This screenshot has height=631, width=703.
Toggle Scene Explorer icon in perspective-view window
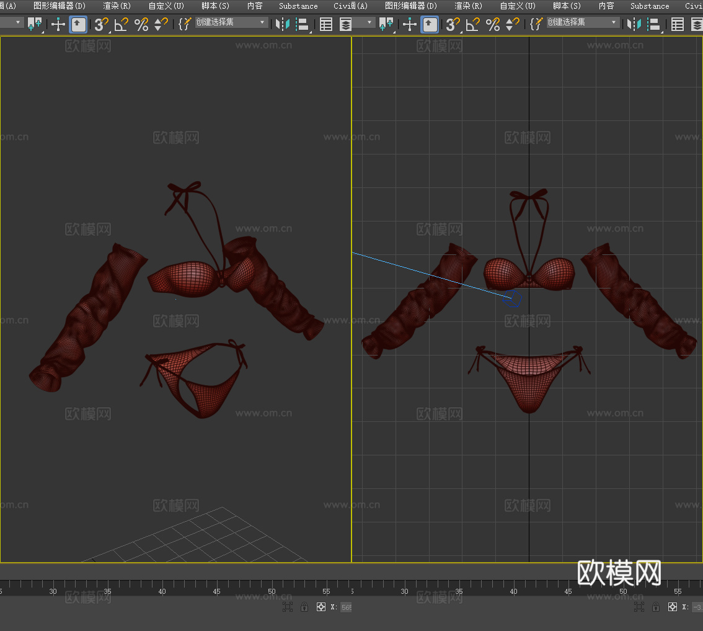[326, 24]
